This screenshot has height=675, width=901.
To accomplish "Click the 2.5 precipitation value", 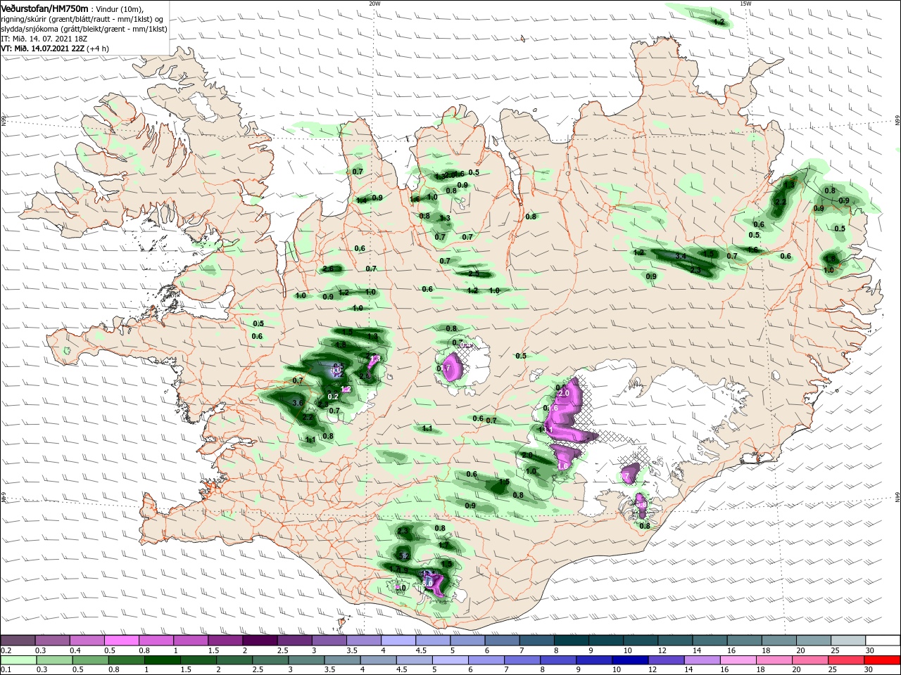I will pyautogui.click(x=474, y=274).
